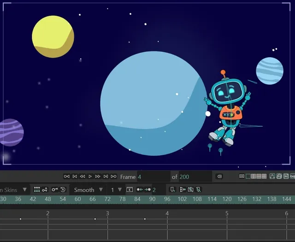This screenshot has width=295, height=242.
Task: Open the Skins dropdown arrow in timeline toolbar
Action: 24,189
